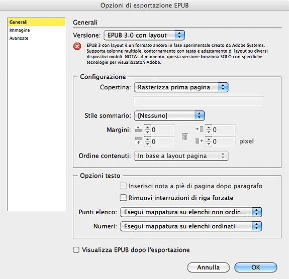The image size is (289, 279).
Task: Click the left margin value field
Action: click(x=223, y=129)
